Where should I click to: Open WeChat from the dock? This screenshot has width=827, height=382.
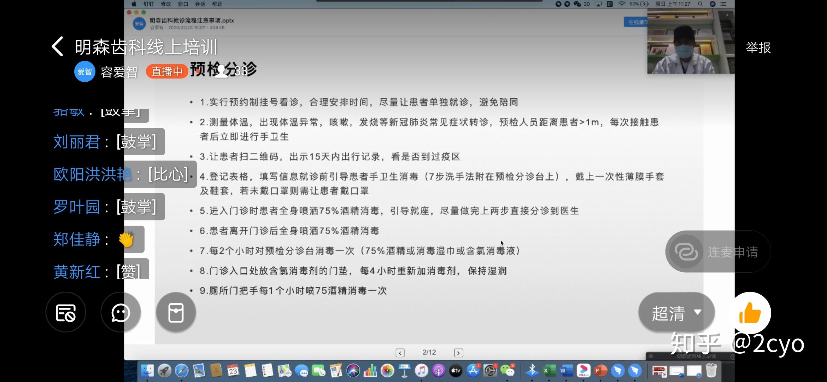tap(508, 371)
